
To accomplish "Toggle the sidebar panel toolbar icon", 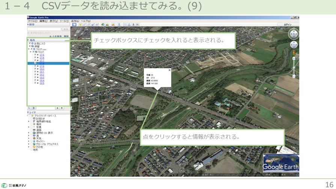I will pos(74,24).
